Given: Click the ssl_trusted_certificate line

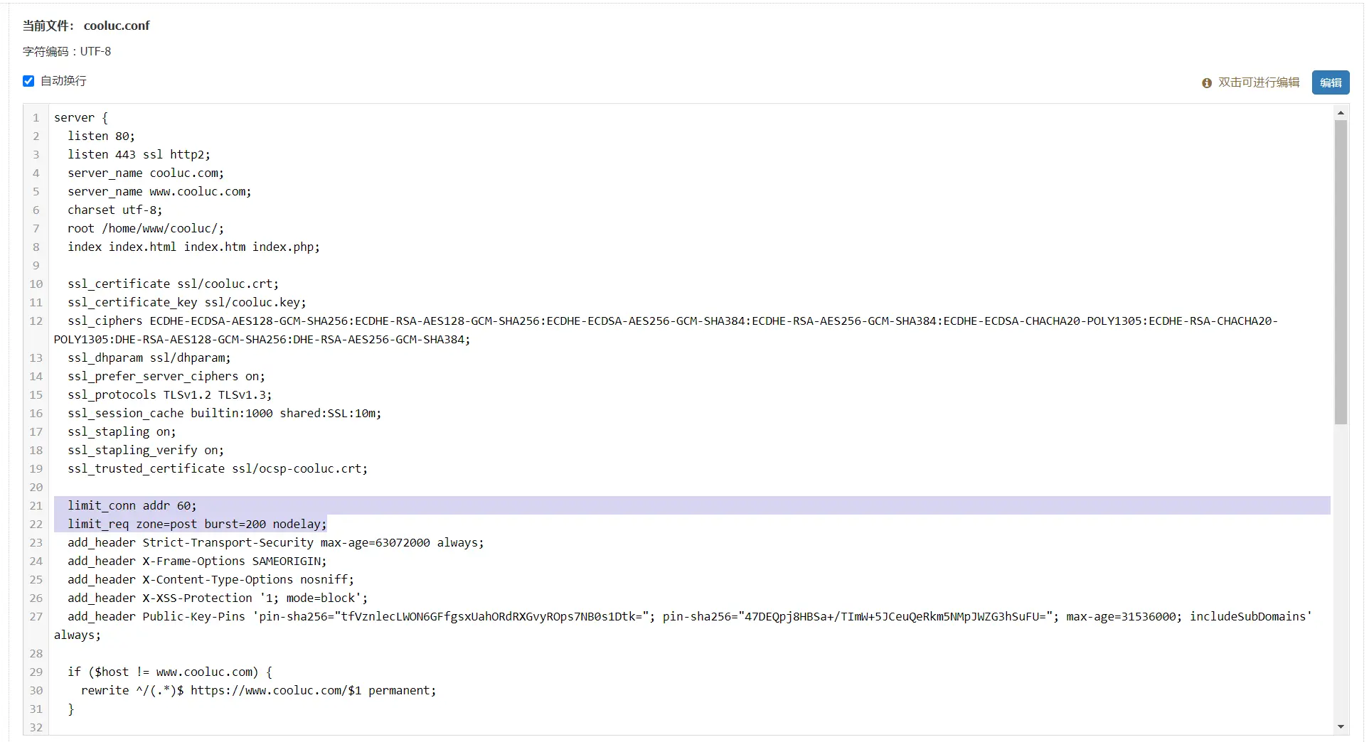Looking at the screenshot, I should coord(218,468).
